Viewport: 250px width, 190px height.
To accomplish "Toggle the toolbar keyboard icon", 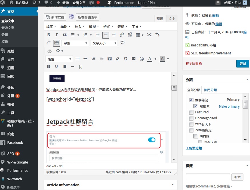I will pos(57,43).
